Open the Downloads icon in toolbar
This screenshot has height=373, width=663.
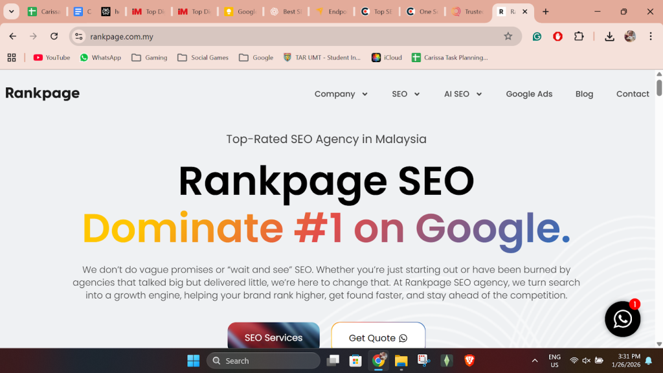pos(609,36)
